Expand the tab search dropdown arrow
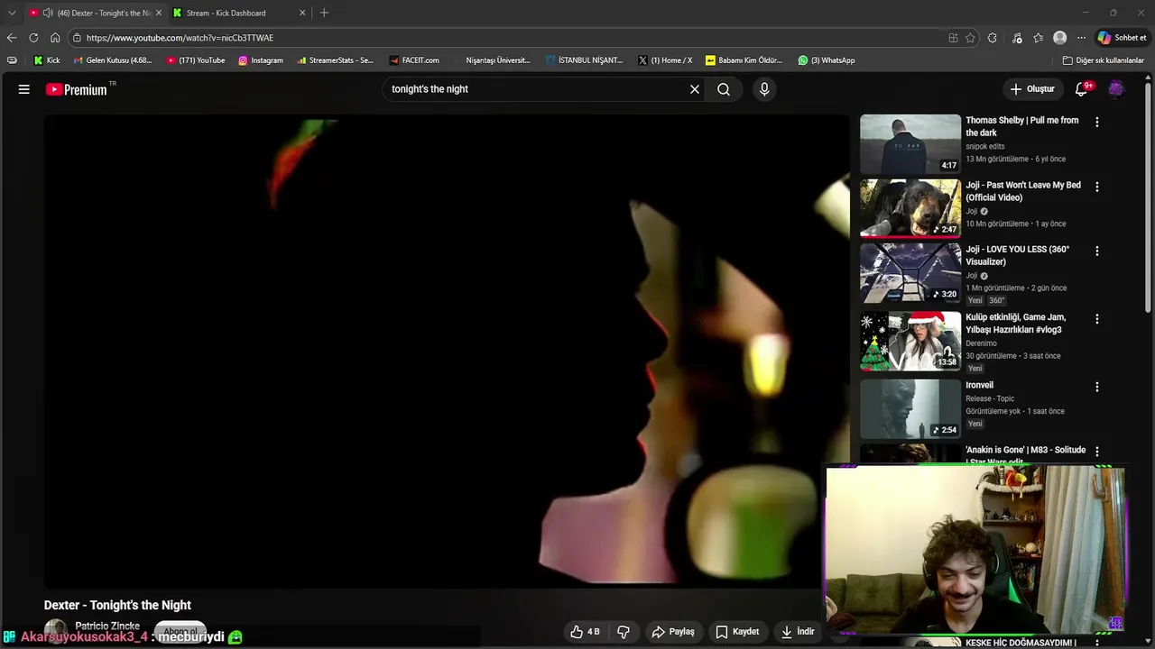Image resolution: width=1155 pixels, height=649 pixels. click(x=11, y=13)
